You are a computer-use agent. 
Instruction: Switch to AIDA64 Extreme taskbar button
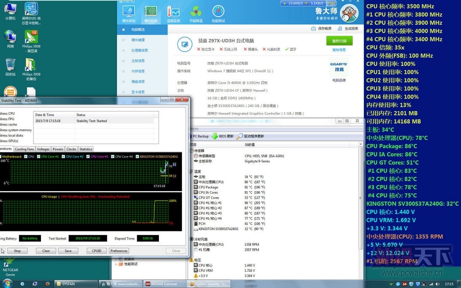[164, 284]
